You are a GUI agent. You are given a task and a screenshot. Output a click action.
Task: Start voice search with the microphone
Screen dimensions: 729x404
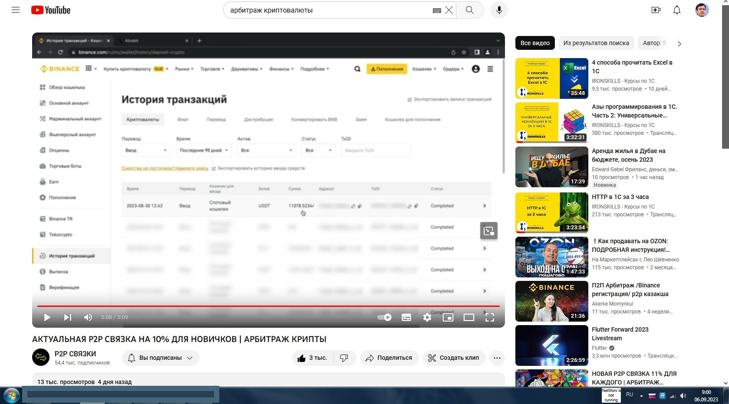(499, 10)
